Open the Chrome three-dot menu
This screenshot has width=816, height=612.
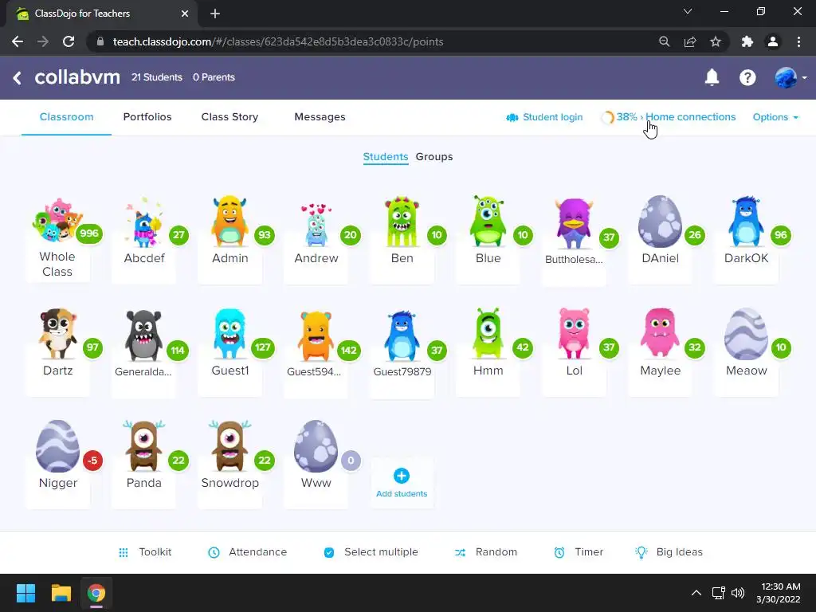click(798, 41)
